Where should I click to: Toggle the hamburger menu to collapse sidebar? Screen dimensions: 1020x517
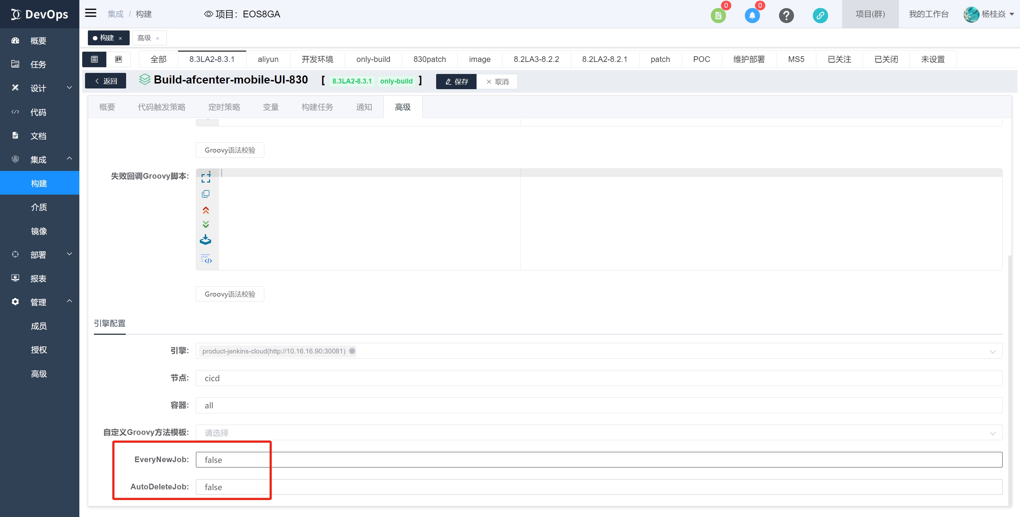coord(91,13)
